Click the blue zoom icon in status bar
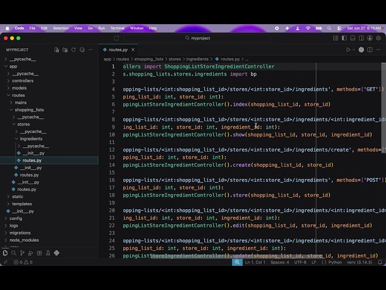The height and width of the screenshot is (290, 386). pos(237,262)
